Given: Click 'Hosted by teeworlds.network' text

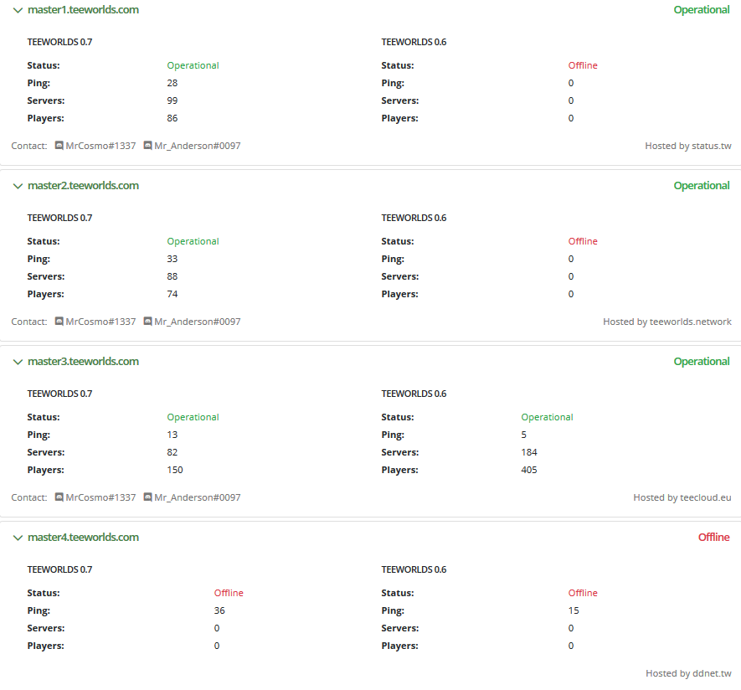Looking at the screenshot, I should 667,322.
